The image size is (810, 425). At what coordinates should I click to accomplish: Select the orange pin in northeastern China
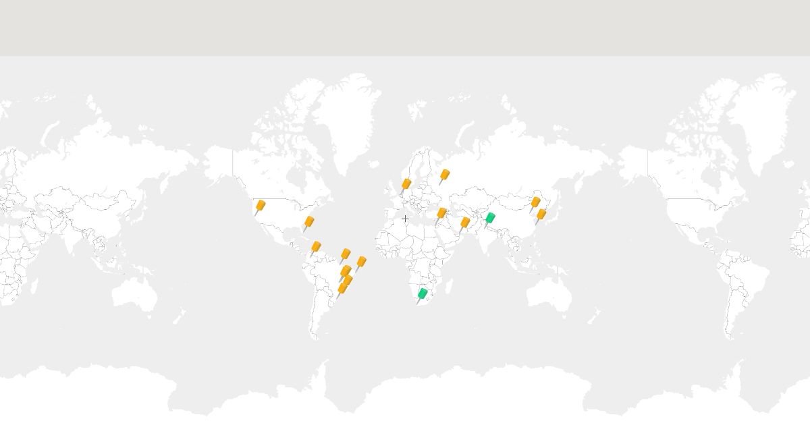[535, 202]
